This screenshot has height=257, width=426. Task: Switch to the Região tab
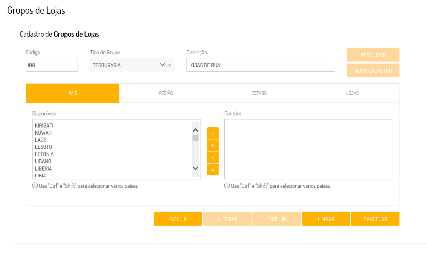click(166, 93)
